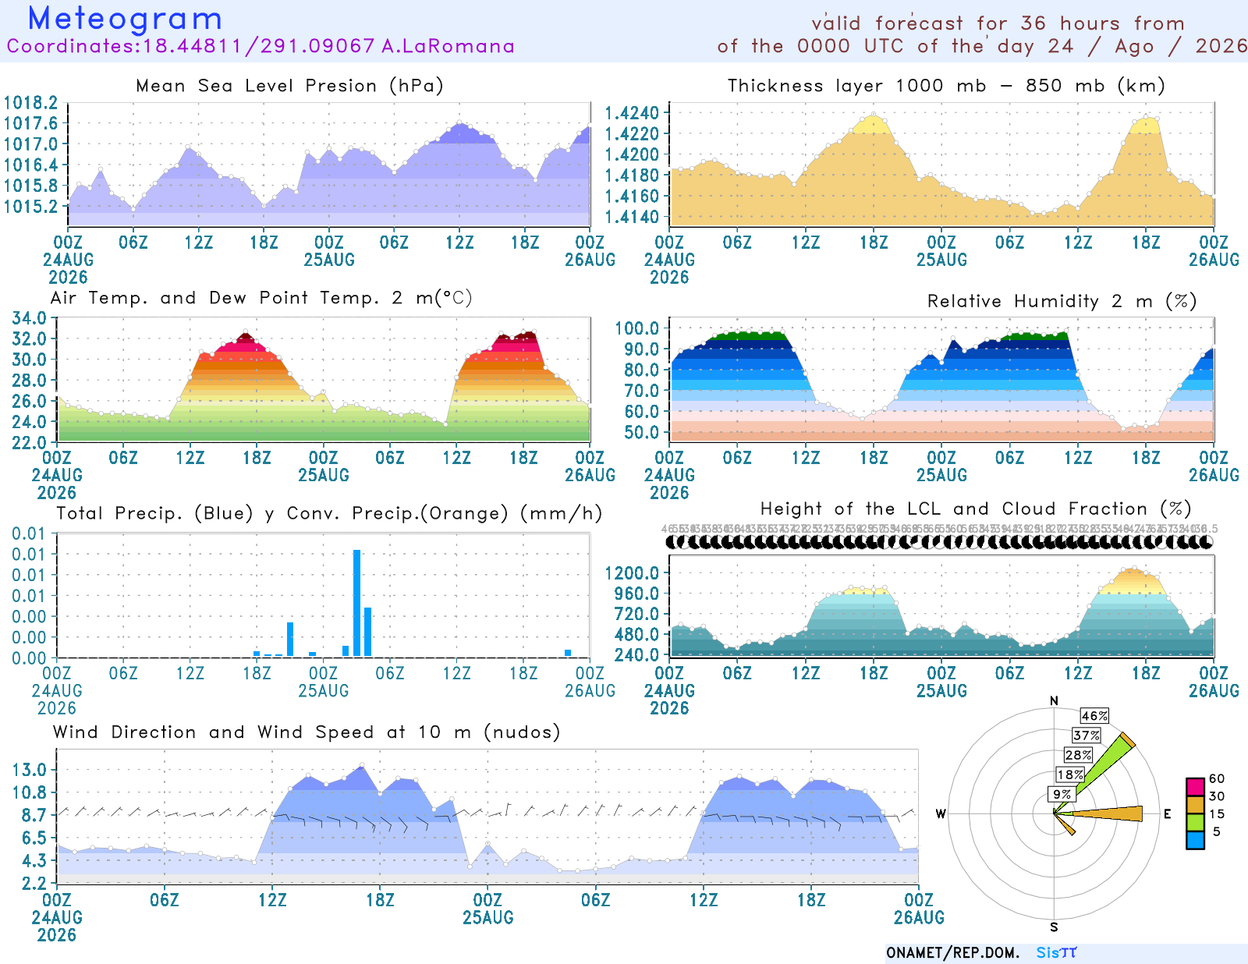This screenshot has width=1248, height=964.
Task: Click the W compass label on the wind rose
Action: [x=941, y=814]
